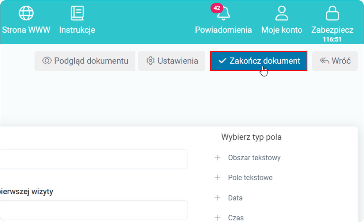Select Data field type label
Viewport: 364px width, 222px height.
(x=235, y=198)
